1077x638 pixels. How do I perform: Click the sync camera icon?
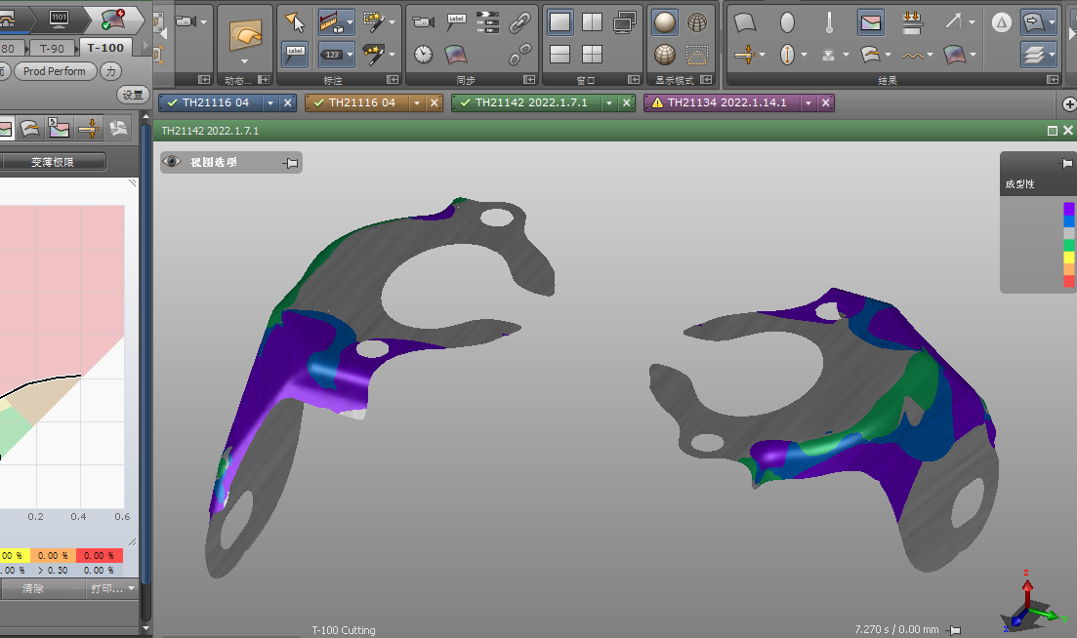pyautogui.click(x=423, y=22)
